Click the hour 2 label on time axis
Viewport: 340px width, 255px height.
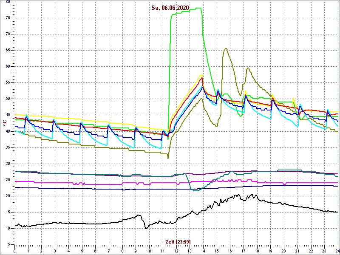(41, 251)
